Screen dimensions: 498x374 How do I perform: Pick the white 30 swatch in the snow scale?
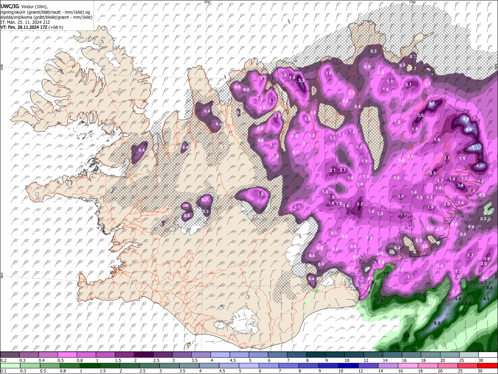tap(488, 355)
